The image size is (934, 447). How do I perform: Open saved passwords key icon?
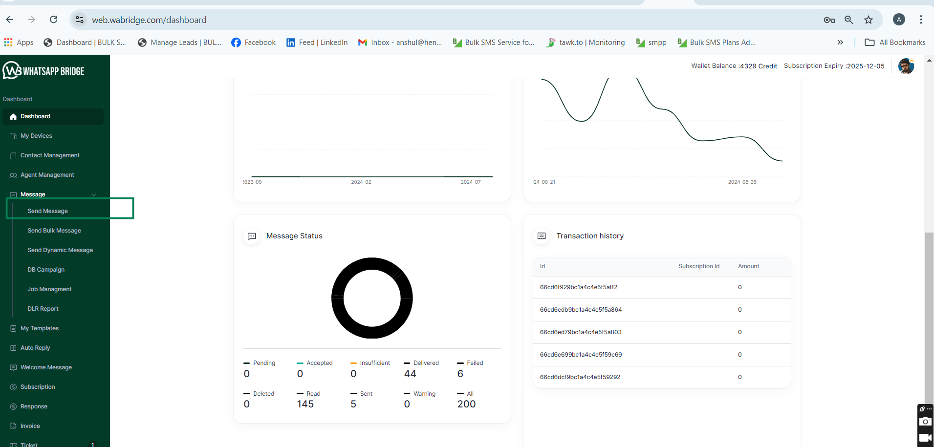(829, 20)
